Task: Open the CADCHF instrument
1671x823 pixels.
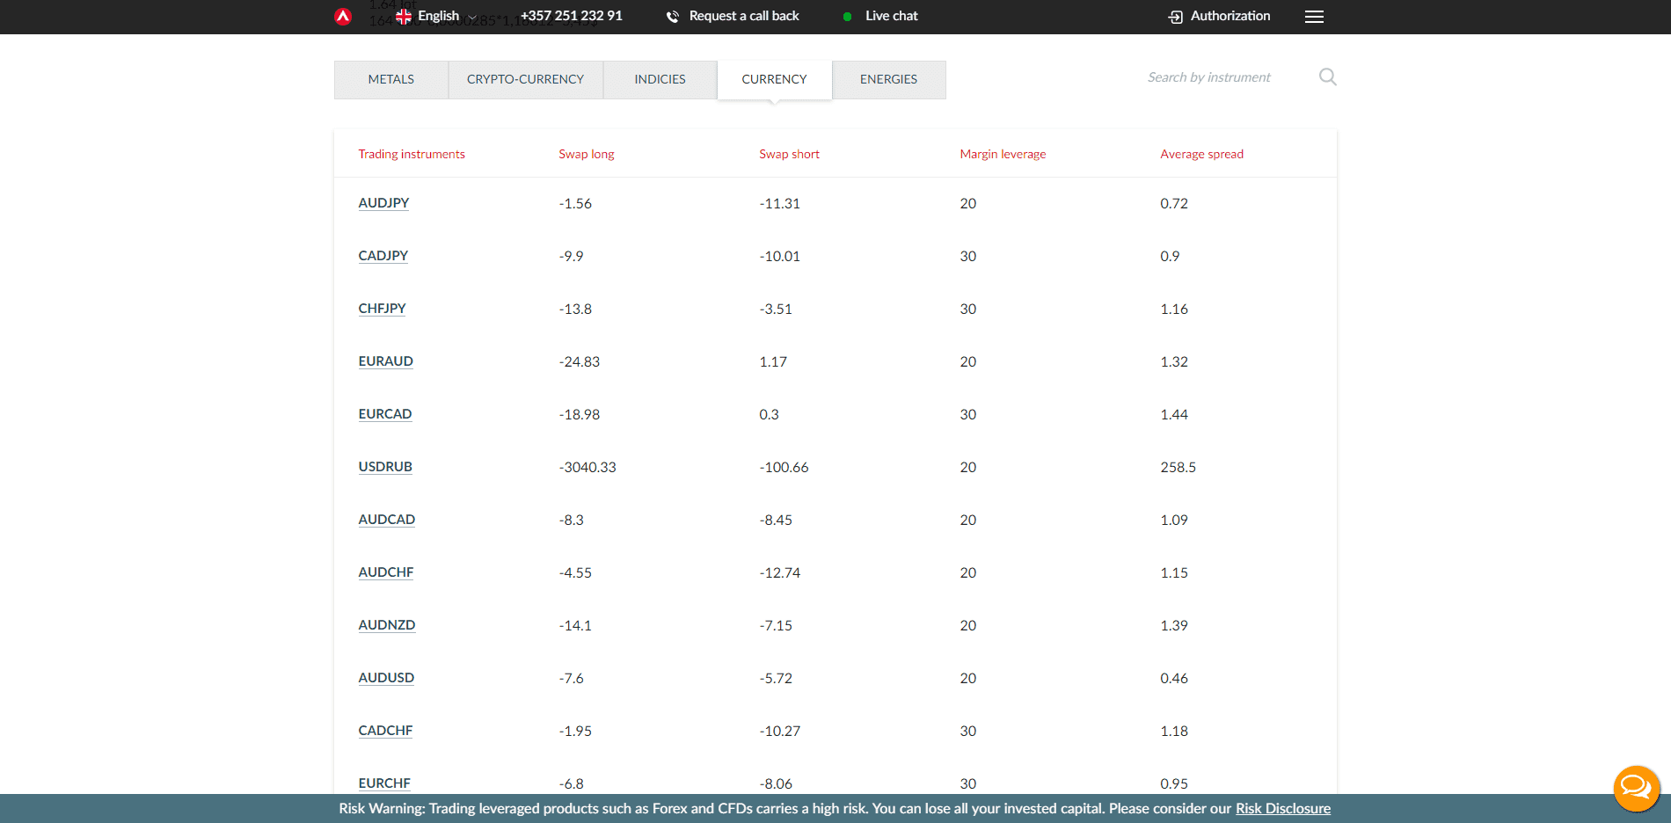Action: [x=385, y=731]
